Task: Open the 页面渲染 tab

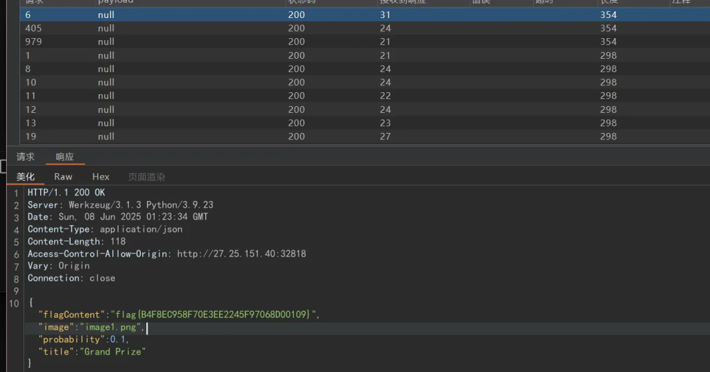Action: [x=146, y=177]
